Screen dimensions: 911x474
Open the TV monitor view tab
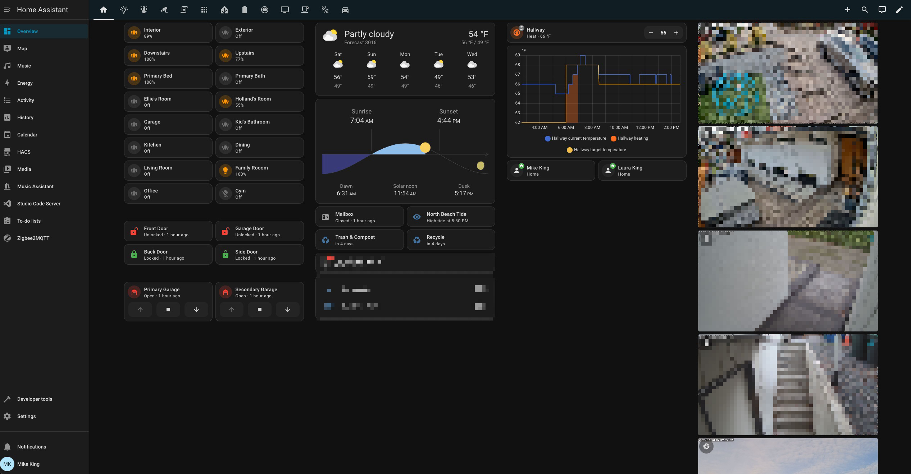click(x=285, y=10)
